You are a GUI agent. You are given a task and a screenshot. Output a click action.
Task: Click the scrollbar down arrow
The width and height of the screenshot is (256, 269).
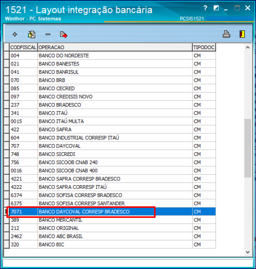247,252
